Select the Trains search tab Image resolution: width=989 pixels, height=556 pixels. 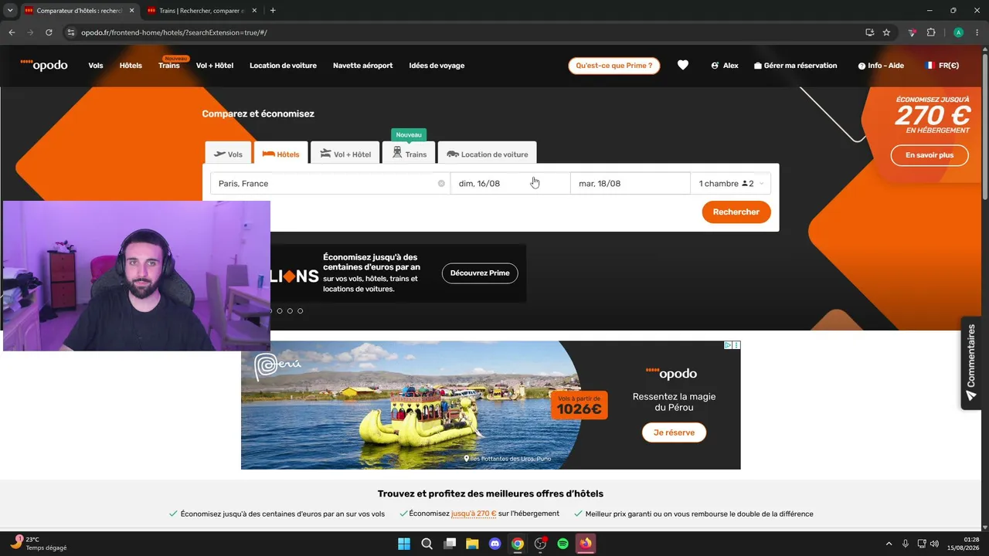click(409, 154)
